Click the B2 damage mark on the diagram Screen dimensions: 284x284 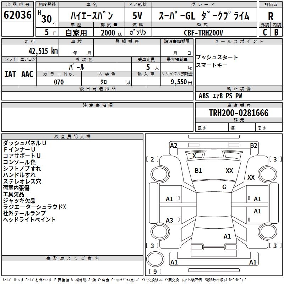tap(253, 146)
